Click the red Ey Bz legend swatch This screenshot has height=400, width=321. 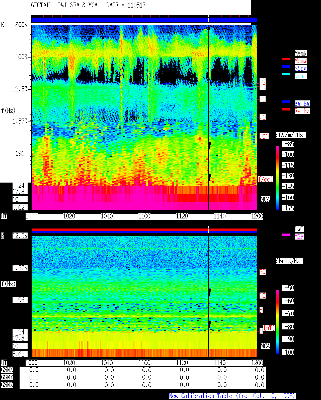pos(286,109)
